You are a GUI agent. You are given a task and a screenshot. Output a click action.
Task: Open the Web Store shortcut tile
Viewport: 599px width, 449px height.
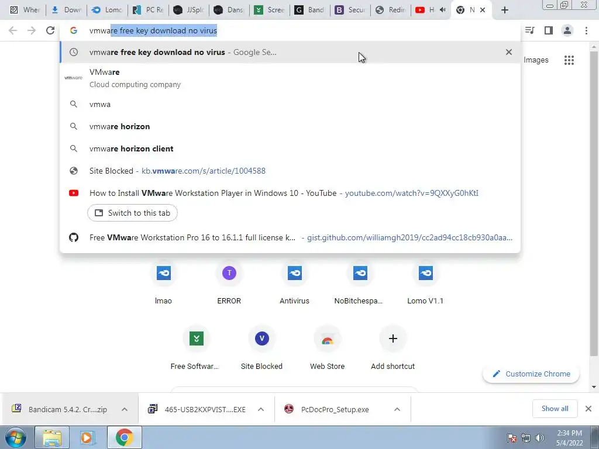[328, 348]
